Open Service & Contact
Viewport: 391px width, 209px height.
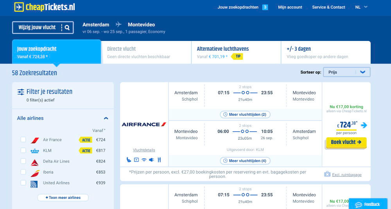point(329,7)
